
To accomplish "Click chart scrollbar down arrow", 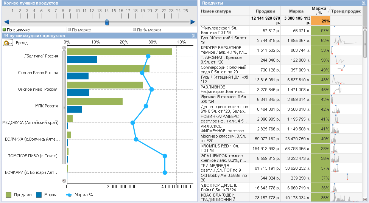I will [x=64, y=181].
